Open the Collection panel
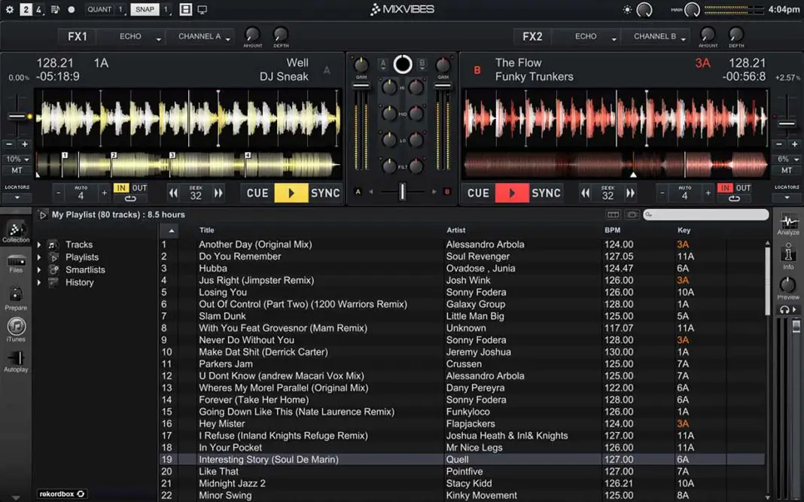The height and width of the screenshot is (502, 804). click(16, 231)
